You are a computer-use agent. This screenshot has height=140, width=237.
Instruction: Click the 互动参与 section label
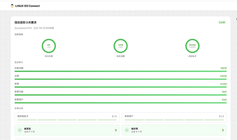click(x=19, y=62)
